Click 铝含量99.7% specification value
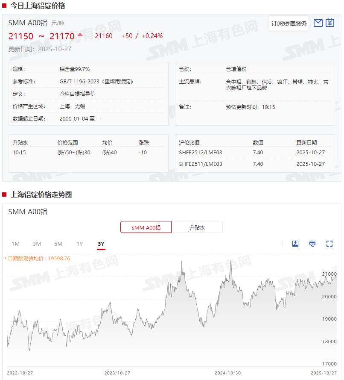 [x=75, y=69]
